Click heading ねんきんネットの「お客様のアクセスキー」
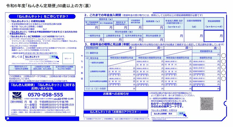Screen dimensions: 233x127 116,112
